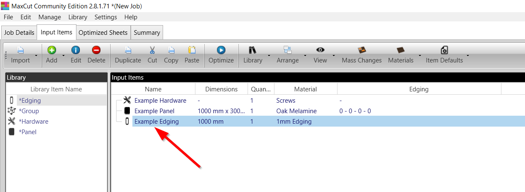This screenshot has height=192, width=525.
Task: Open the Item Defaults dropdown arrow
Action: 468,55
